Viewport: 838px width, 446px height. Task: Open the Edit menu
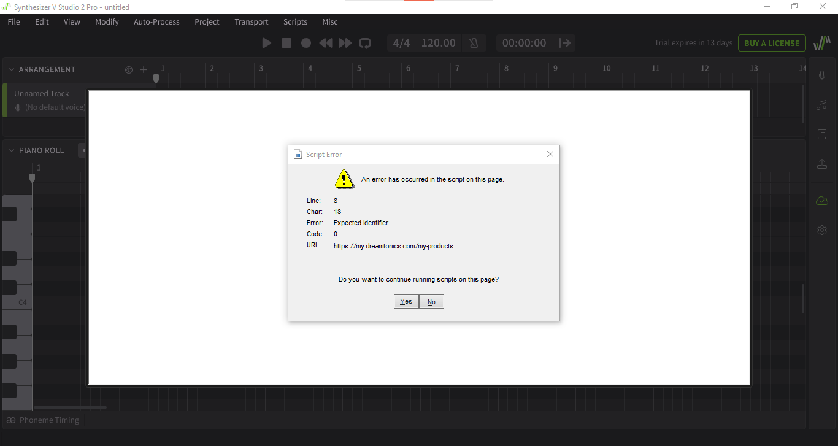tap(42, 21)
